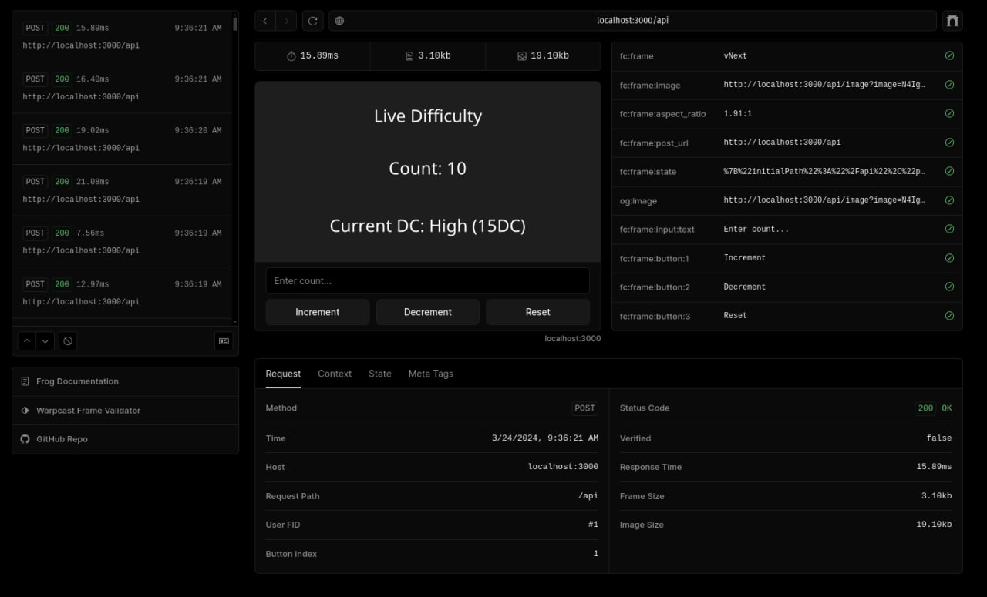Click the green check for fc:frame row
The width and height of the screenshot is (987, 597).
[x=949, y=55]
